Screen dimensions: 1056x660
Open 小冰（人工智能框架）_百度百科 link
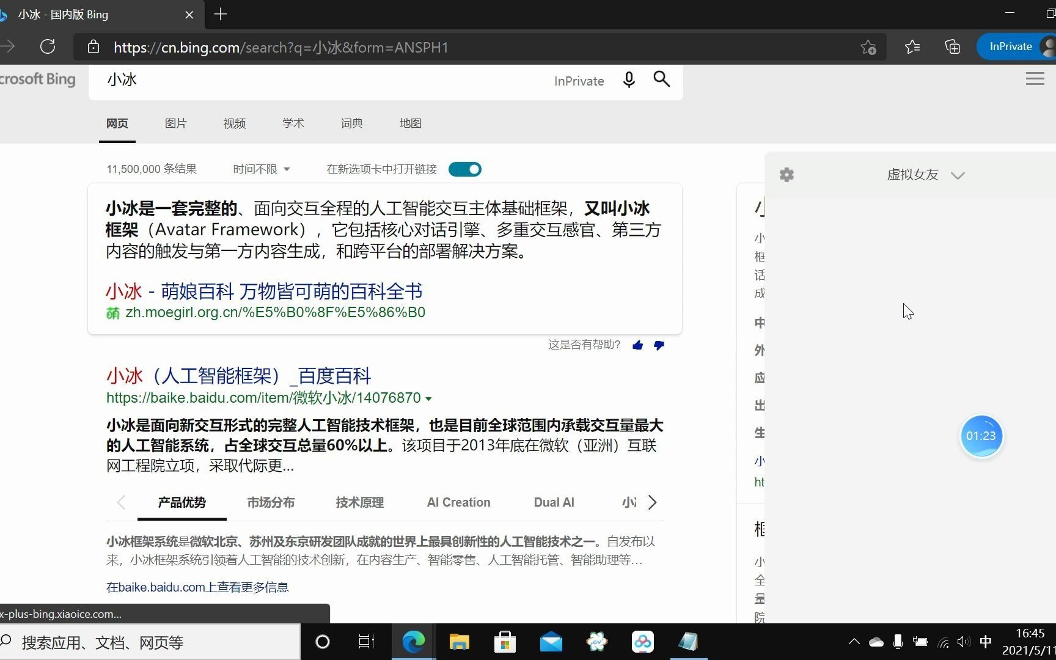coord(239,376)
